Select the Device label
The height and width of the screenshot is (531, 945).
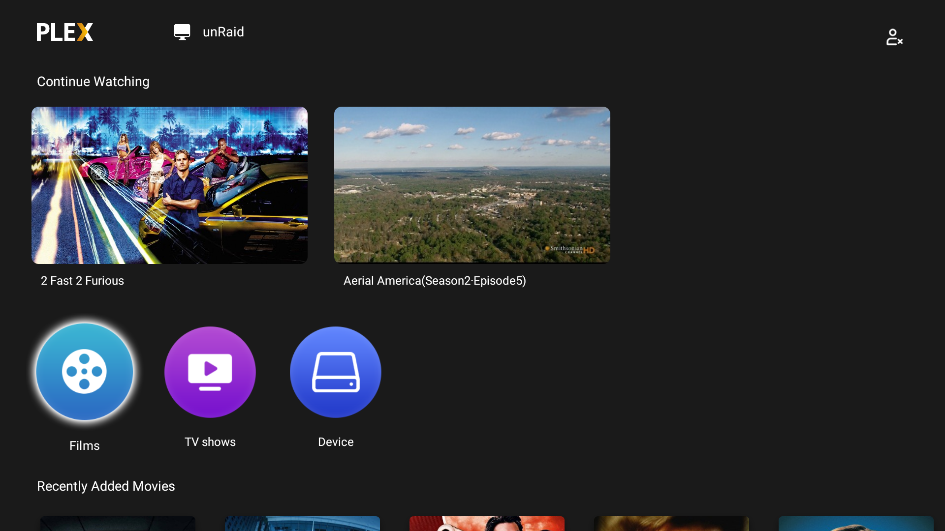click(336, 442)
